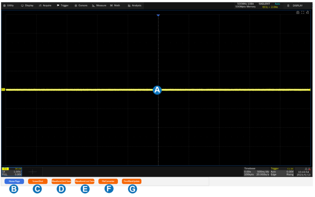Screen dimensions: 315x197
Task: Open the Math menu
Action: coord(115,5)
